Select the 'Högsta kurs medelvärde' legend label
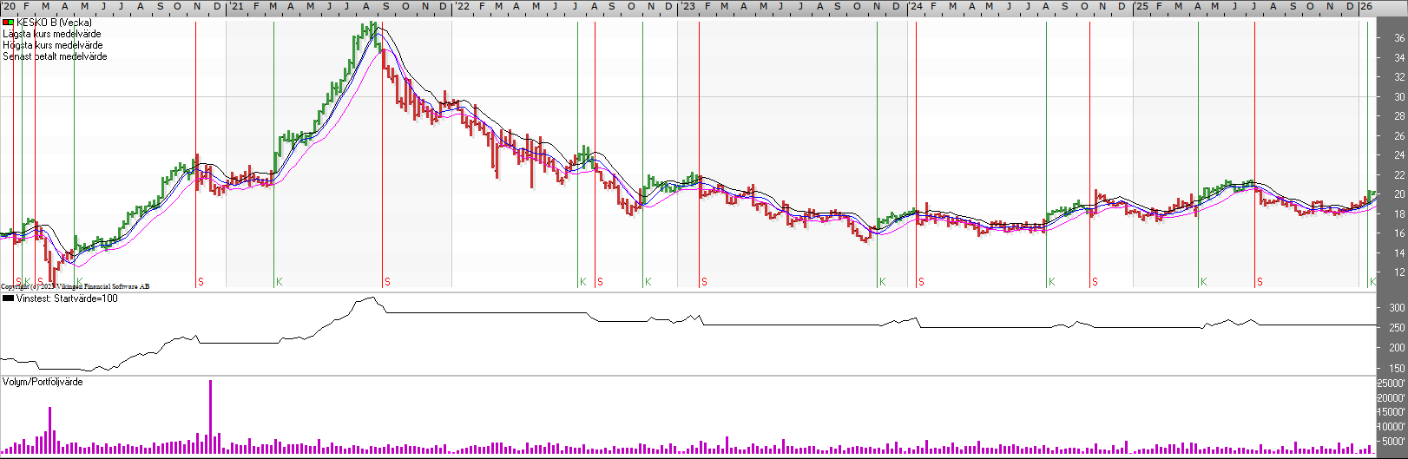Screen dimensions: 1408x459 coord(52,45)
